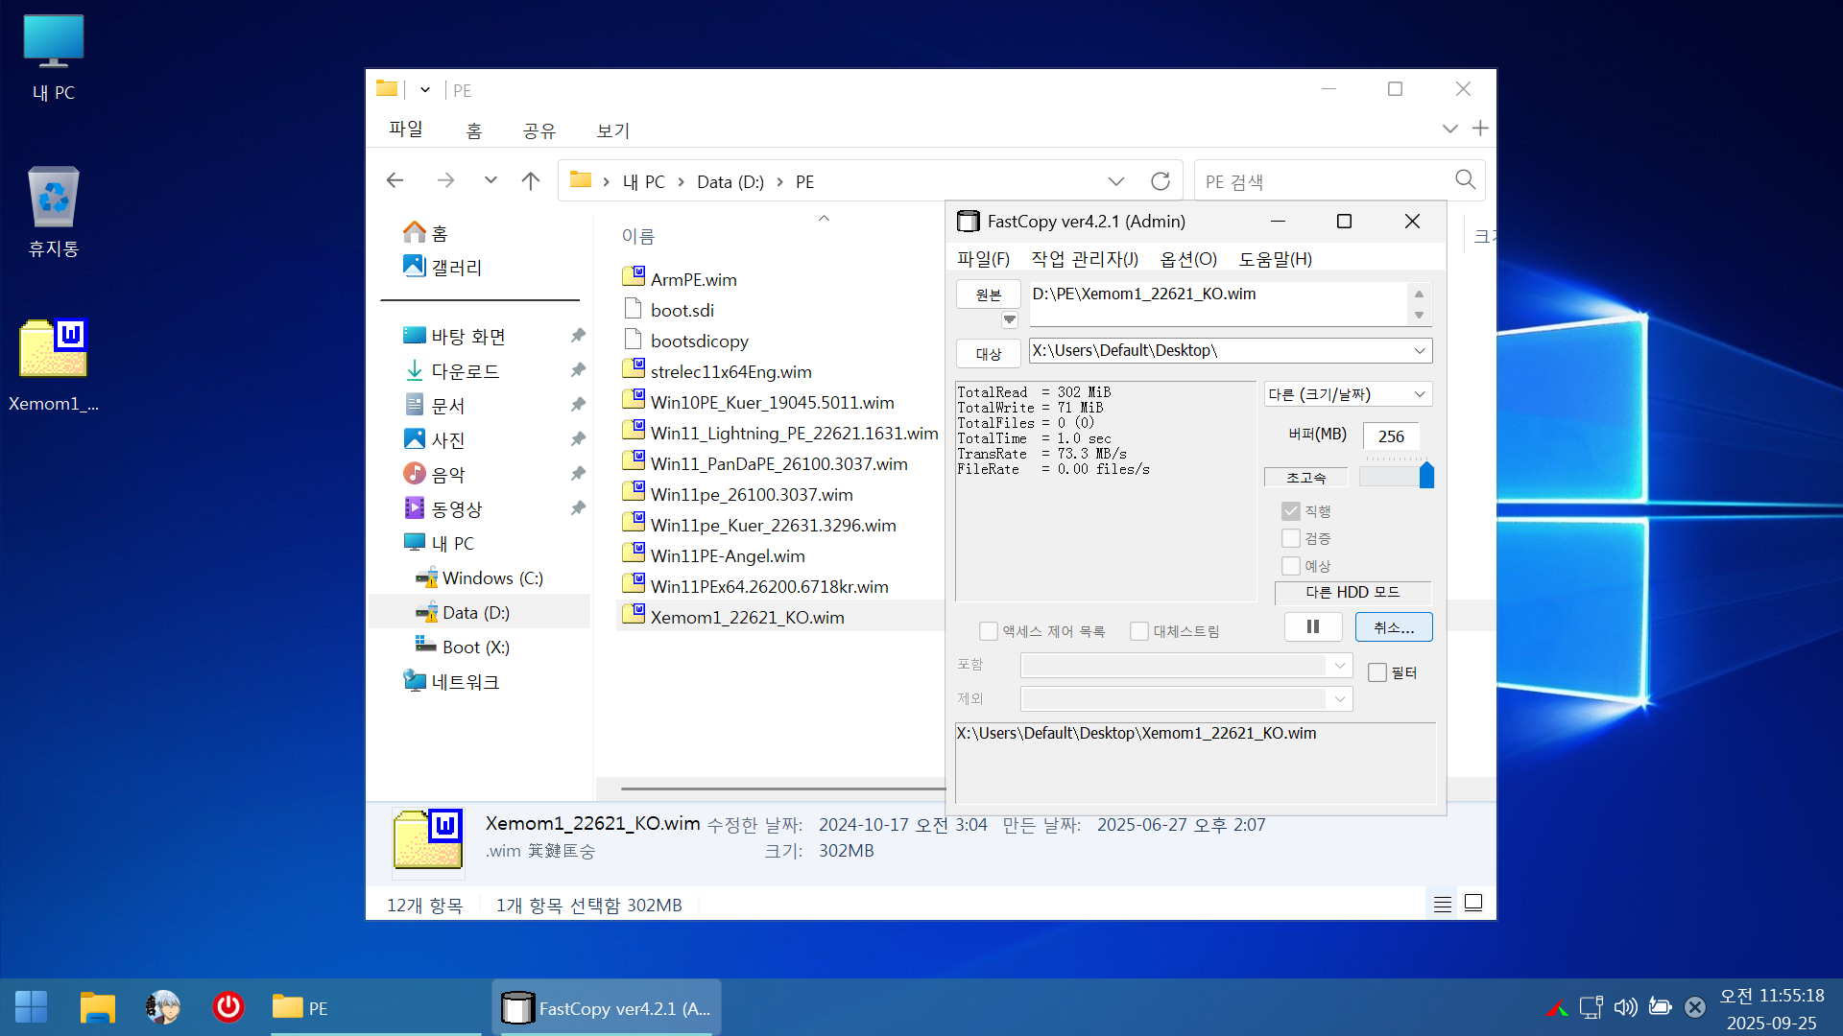Enable the 예상 estimate checkbox

point(1291,566)
